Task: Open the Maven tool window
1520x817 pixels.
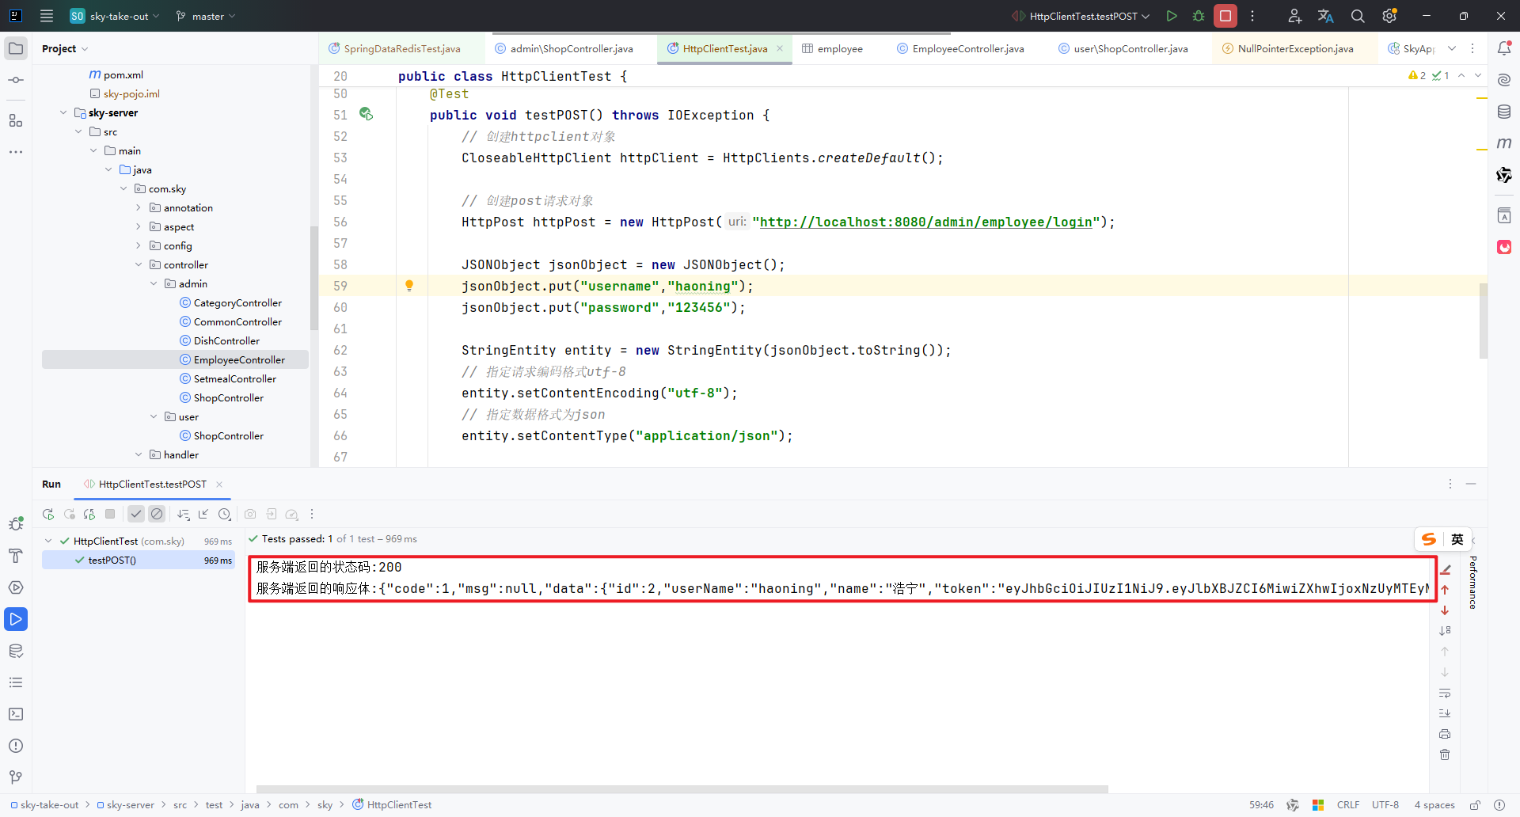Action: pyautogui.click(x=1505, y=143)
